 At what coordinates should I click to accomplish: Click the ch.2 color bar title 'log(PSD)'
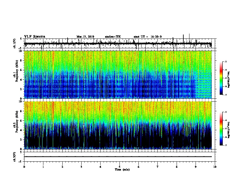[x=229, y=130]
